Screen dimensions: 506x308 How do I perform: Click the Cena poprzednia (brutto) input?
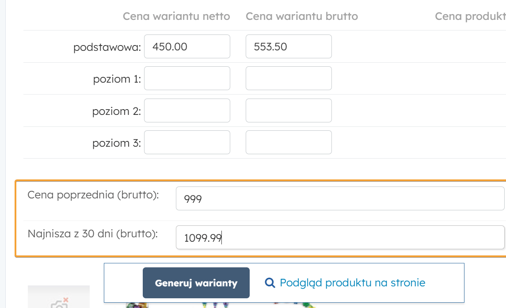point(339,198)
